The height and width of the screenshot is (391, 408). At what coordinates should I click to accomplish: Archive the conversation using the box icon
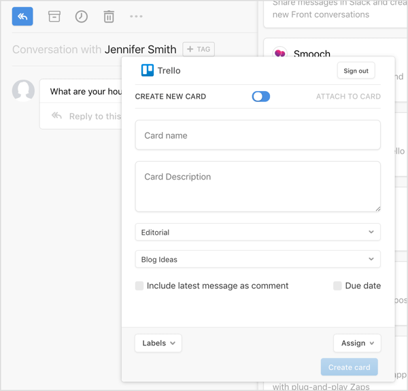[54, 16]
